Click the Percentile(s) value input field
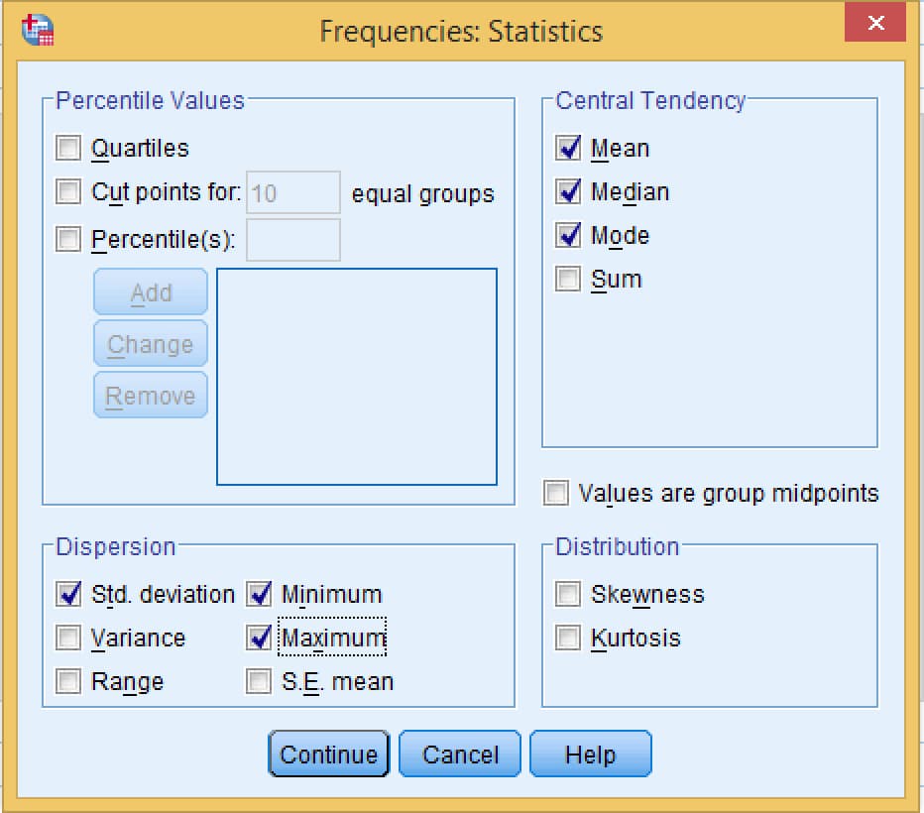Image resolution: width=924 pixels, height=813 pixels. (292, 240)
